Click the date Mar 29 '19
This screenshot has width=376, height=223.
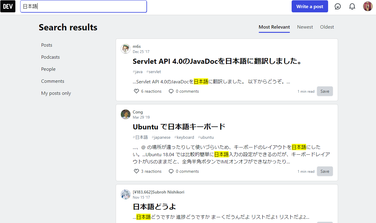(x=141, y=117)
